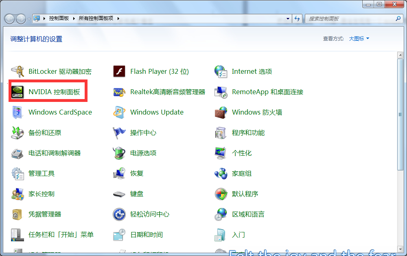Open the 家长控制 icon
Screen dimensions: 407x256
point(18,194)
